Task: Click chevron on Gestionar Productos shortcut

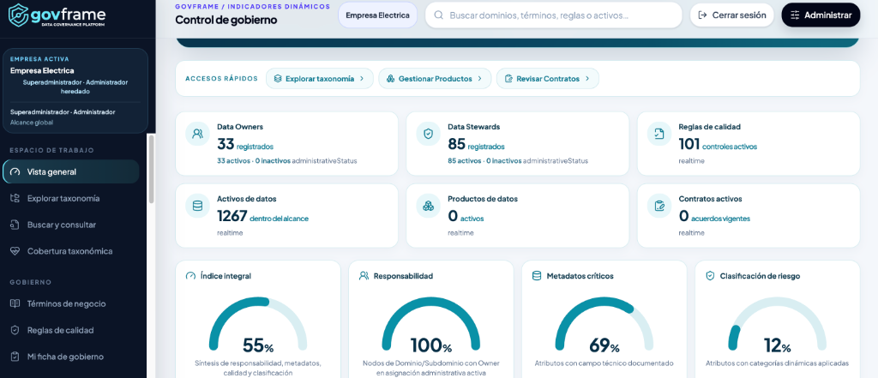Action: 480,78
